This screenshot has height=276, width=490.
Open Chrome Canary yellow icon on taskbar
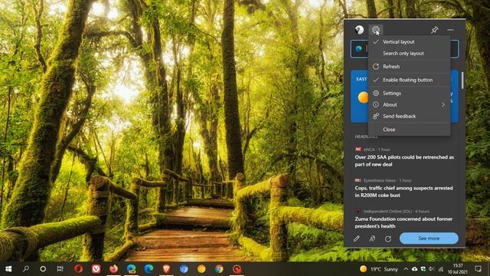point(201,269)
